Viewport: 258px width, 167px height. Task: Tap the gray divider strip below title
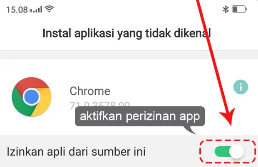[129, 55]
